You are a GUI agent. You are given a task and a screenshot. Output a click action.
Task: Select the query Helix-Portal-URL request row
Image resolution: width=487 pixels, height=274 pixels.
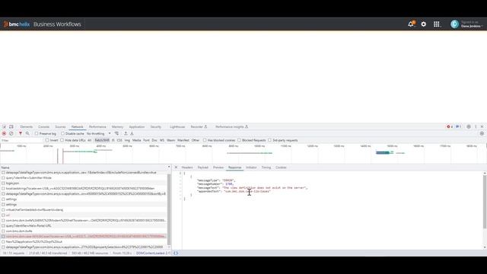[x=84, y=226]
